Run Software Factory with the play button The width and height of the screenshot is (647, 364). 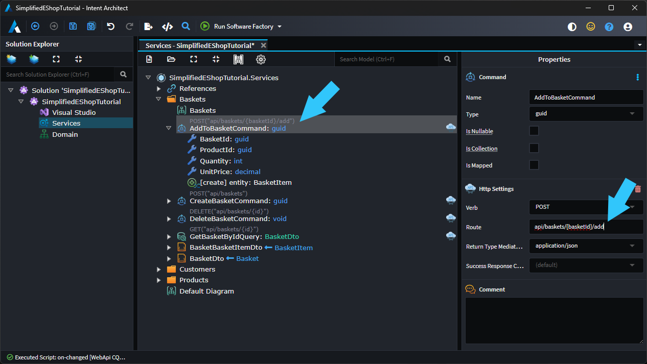coord(205,26)
